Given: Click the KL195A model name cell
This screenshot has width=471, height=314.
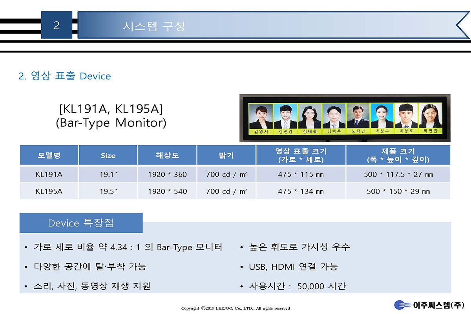Looking at the screenshot, I should coord(49,192).
